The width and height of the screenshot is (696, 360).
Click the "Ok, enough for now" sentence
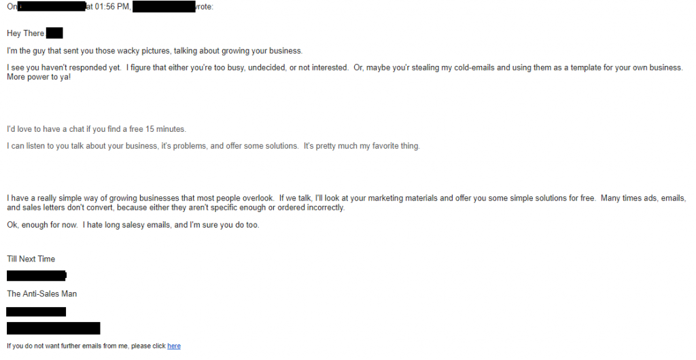tap(133, 225)
